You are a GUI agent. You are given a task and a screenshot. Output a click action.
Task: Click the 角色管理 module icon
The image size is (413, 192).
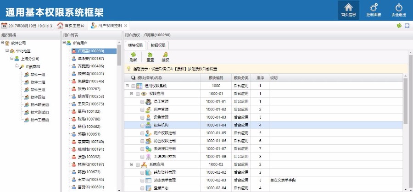[x=148, y=117]
